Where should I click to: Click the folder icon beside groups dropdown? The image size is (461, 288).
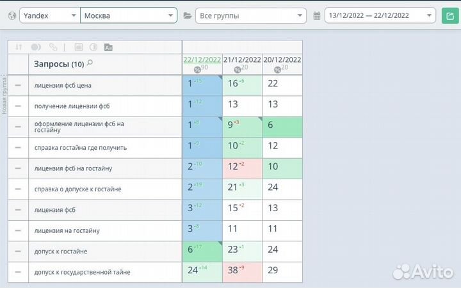click(x=188, y=15)
